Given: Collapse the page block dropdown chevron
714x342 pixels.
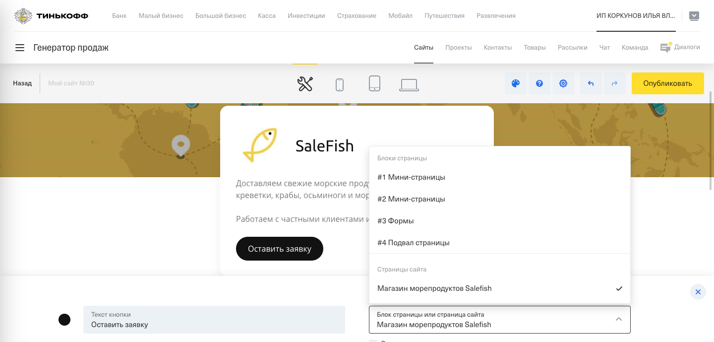Looking at the screenshot, I should tap(619, 319).
